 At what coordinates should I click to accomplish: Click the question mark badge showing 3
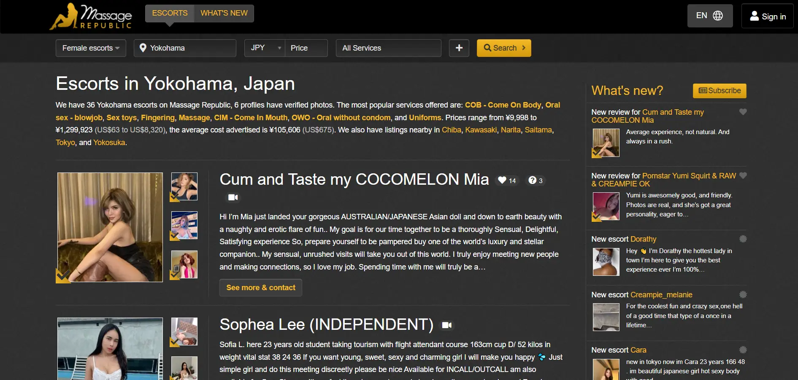tap(536, 181)
